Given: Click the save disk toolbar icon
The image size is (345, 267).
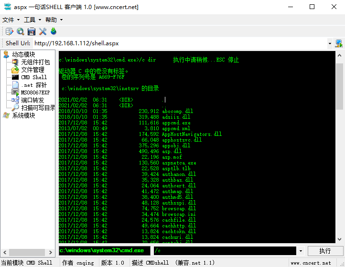Looking at the screenshot, I should tap(32, 31).
